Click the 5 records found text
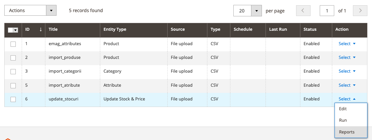Screen dimensions: 372x140 86,10
